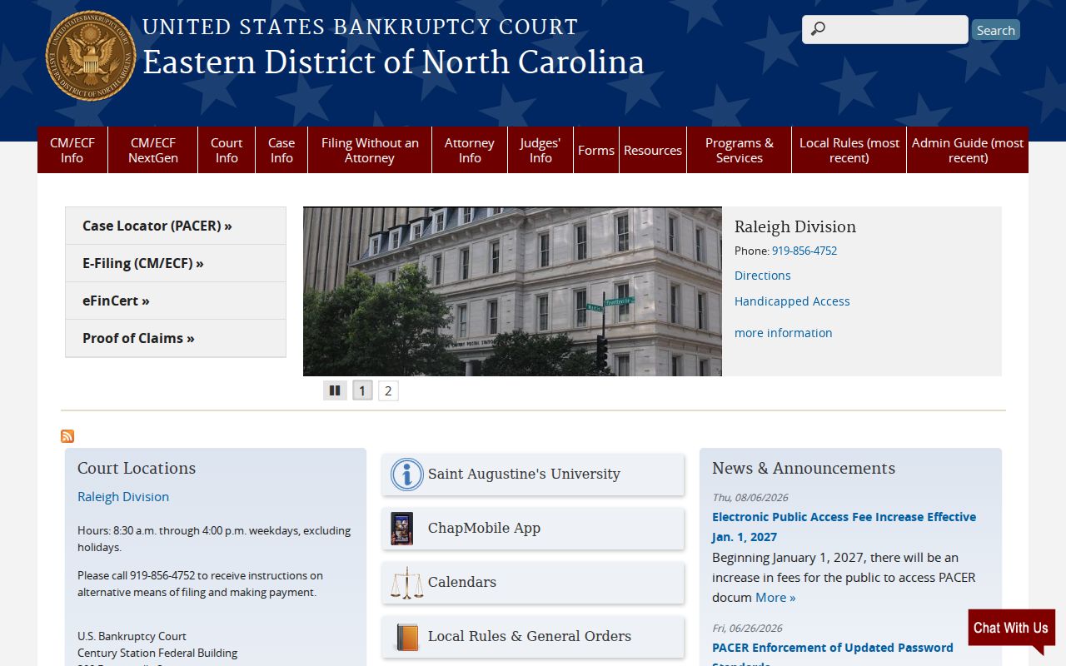1066x666 pixels.
Task: Click the Fri, 06/26/2026 date
Action: pos(748,629)
